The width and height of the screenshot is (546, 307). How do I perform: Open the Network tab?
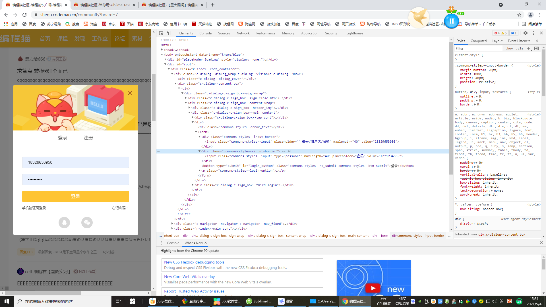coord(243,33)
